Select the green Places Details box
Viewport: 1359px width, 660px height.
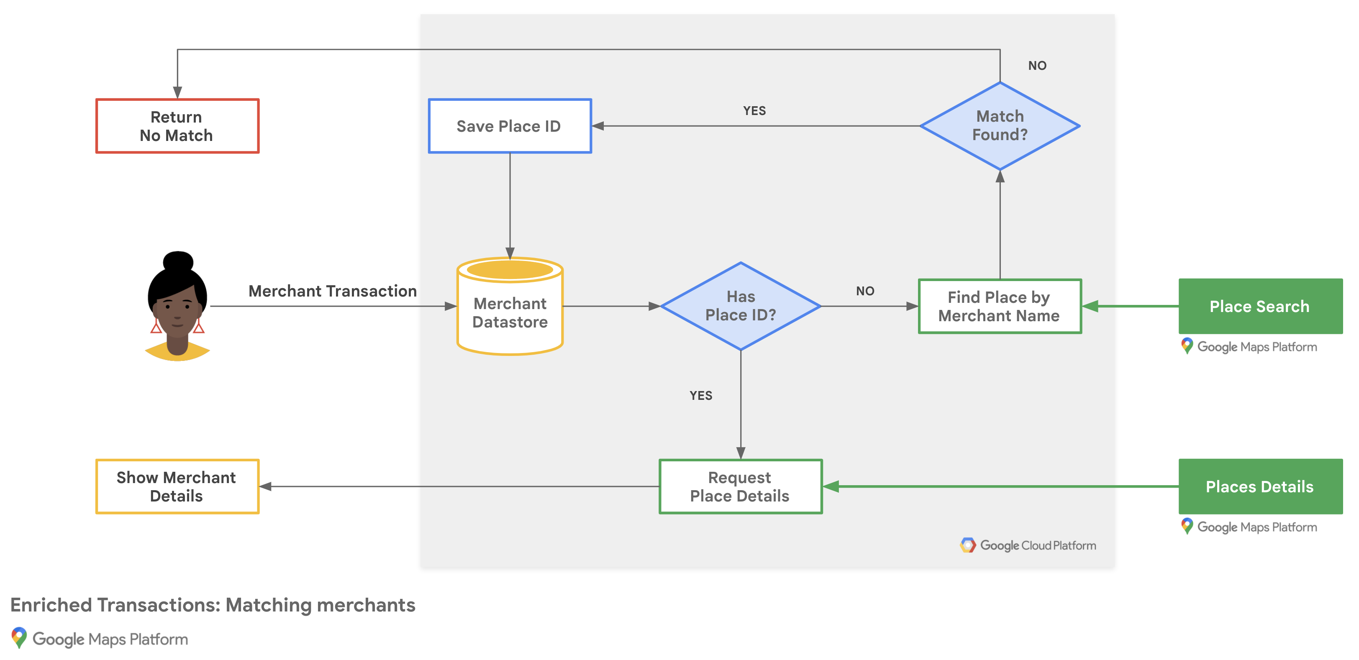(x=1260, y=486)
